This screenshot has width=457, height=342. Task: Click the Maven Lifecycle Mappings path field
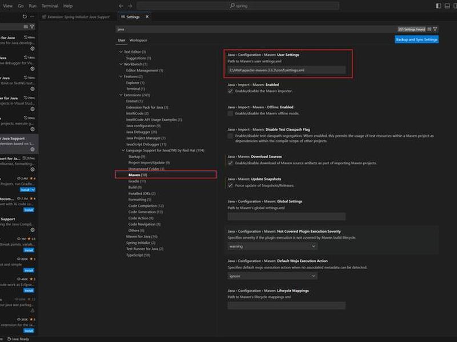287,306
